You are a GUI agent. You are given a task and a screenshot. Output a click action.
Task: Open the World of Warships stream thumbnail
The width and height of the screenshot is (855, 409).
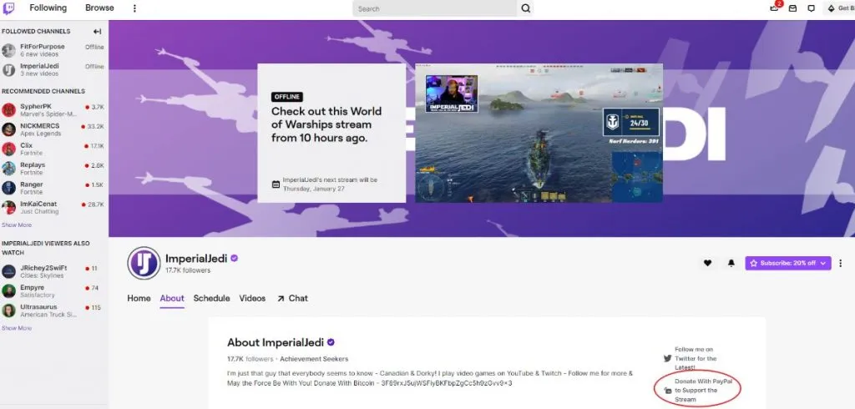tap(539, 133)
